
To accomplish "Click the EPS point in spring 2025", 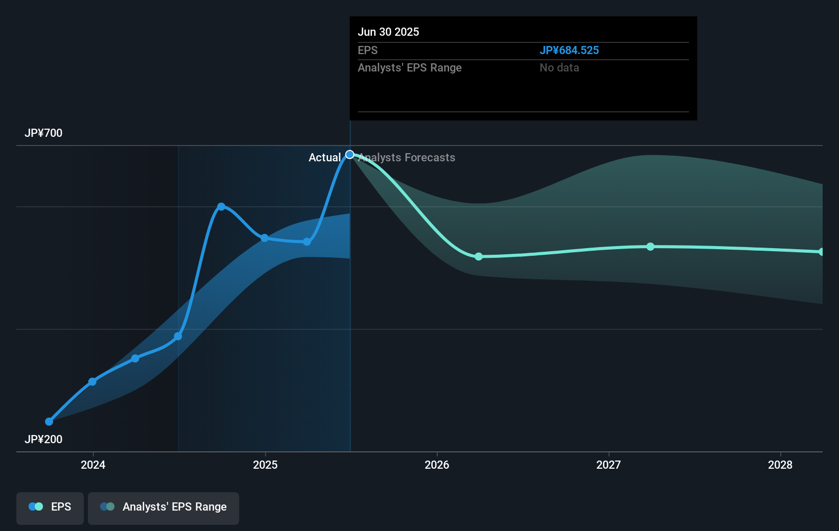I will [307, 242].
